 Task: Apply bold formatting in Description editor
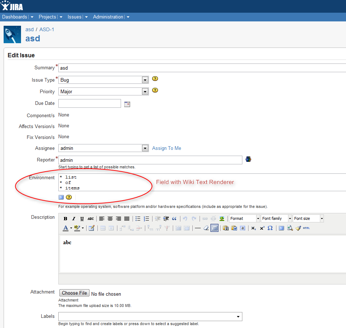pyautogui.click(x=65, y=218)
